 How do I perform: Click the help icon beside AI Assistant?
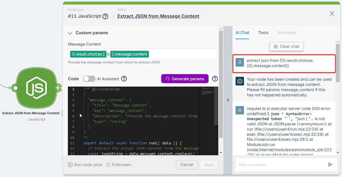(x=124, y=79)
